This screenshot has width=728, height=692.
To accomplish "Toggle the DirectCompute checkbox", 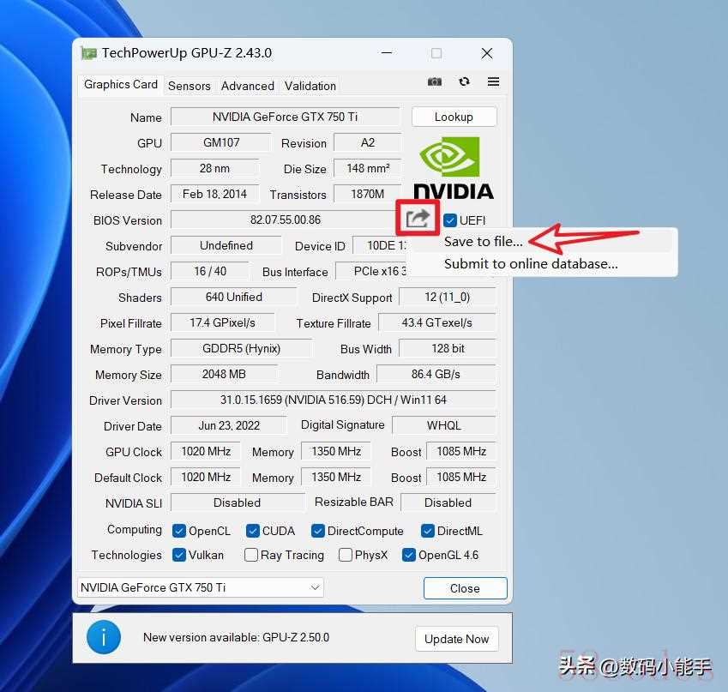I will [x=317, y=531].
